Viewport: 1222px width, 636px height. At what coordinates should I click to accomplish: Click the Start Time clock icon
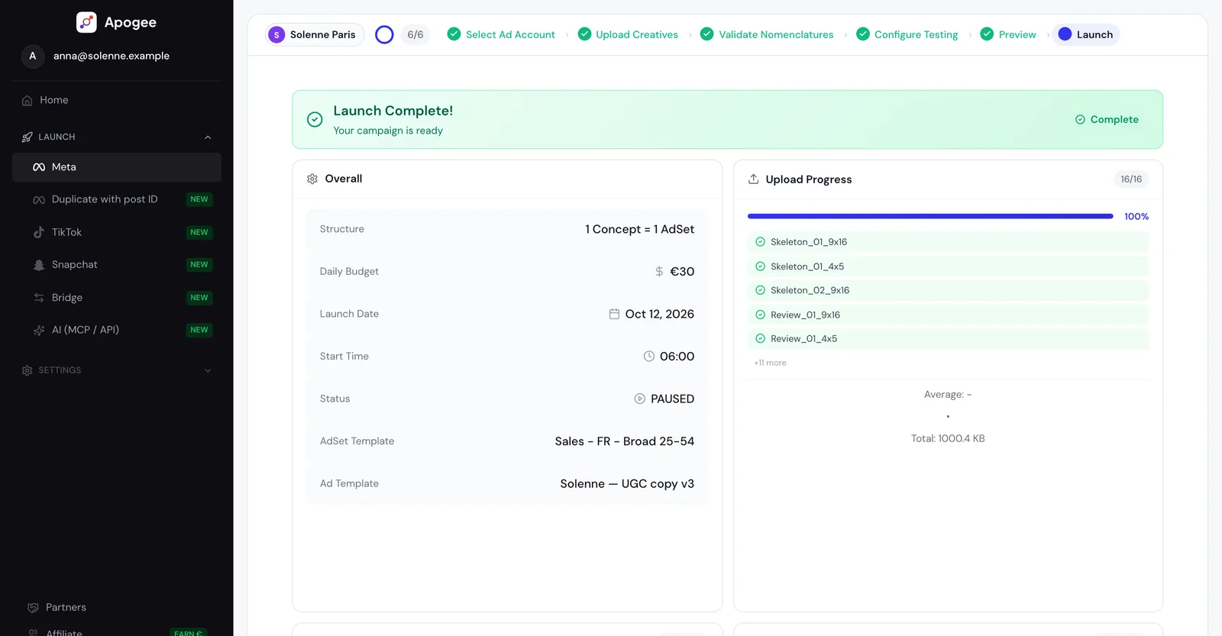pyautogui.click(x=649, y=357)
